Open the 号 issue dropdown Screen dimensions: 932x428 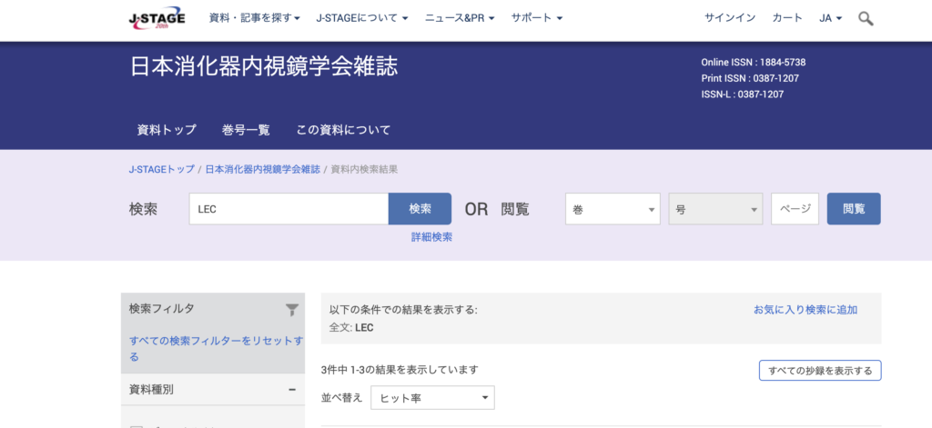[x=715, y=209]
